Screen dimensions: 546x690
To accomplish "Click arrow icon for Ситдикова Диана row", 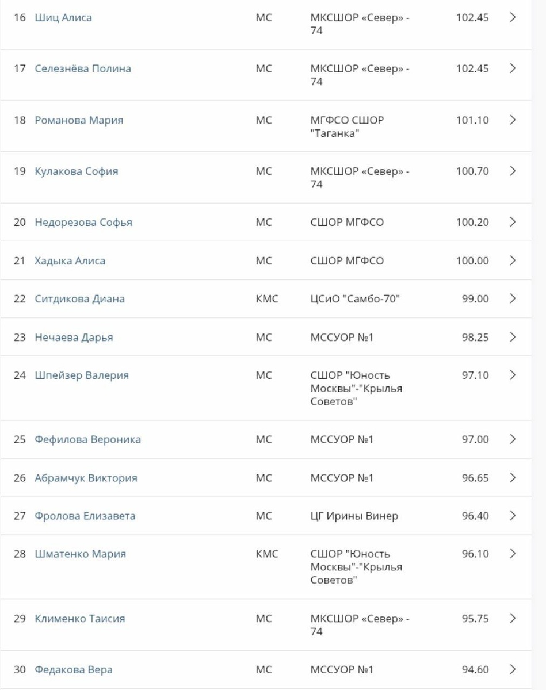I will click(513, 298).
